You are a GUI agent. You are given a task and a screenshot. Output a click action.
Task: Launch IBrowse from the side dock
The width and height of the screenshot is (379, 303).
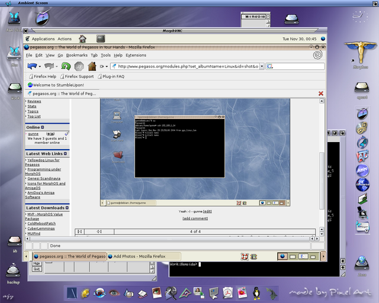362,185
